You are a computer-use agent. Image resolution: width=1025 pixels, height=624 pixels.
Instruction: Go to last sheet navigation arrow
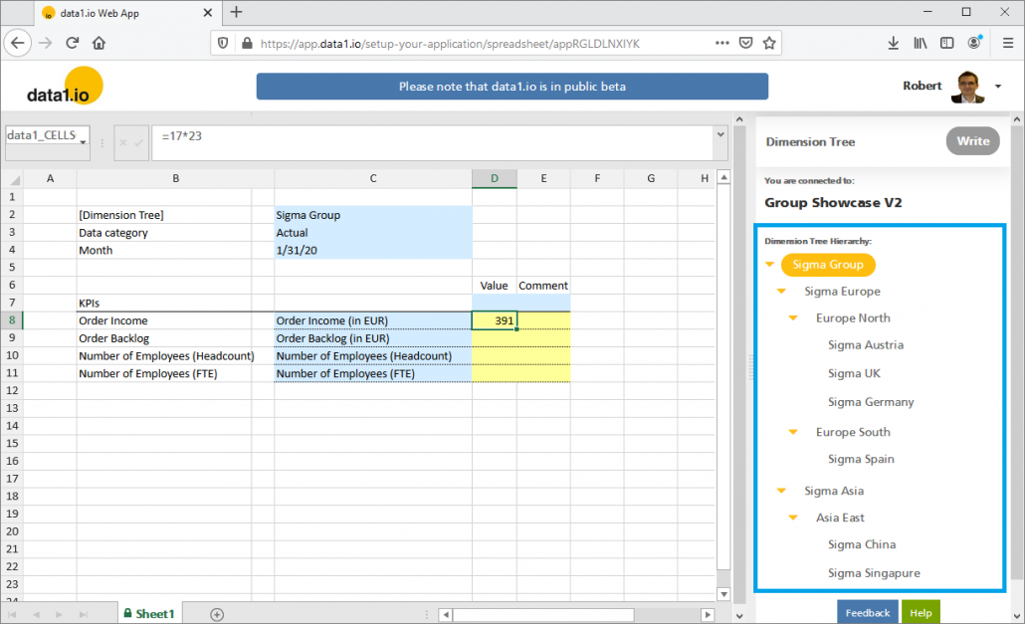point(83,614)
